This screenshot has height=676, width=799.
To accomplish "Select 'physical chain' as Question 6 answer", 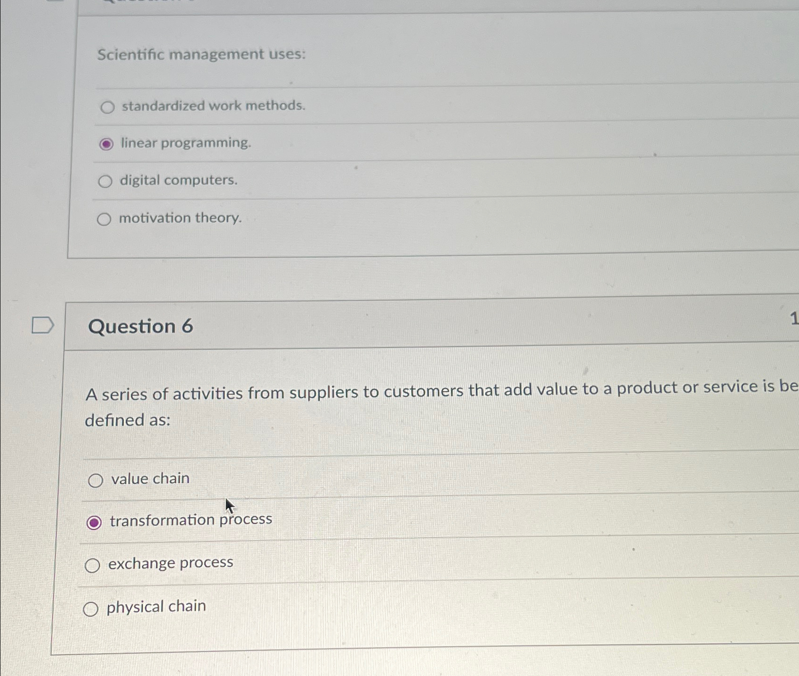I will (x=91, y=608).
